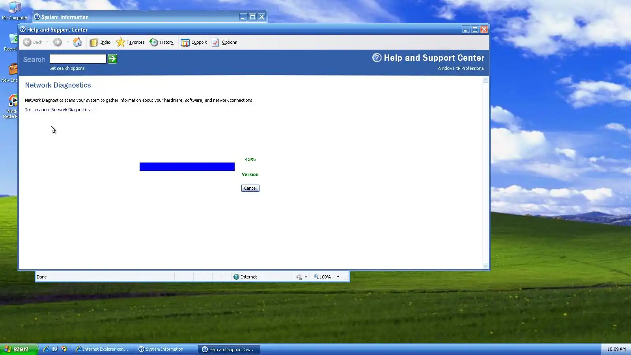Viewport: 631px width, 355px height.
Task: Open the 100% zoom level dropdown
Action: (x=338, y=277)
